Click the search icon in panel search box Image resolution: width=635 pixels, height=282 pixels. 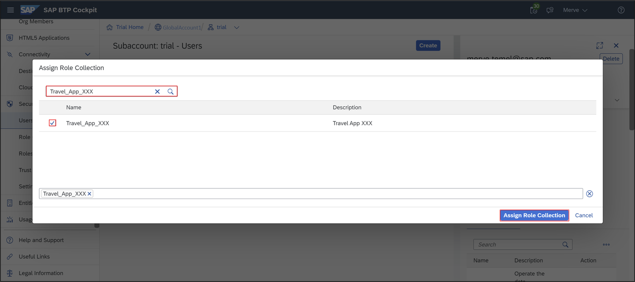[x=565, y=244]
